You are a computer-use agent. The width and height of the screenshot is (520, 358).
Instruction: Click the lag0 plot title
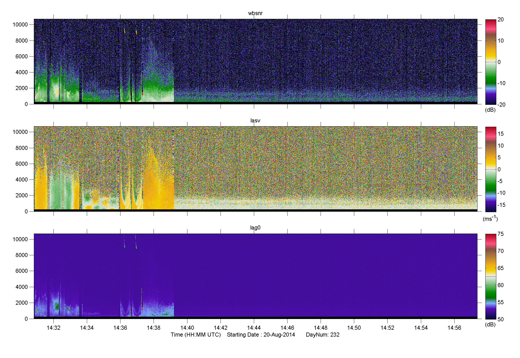click(255, 228)
